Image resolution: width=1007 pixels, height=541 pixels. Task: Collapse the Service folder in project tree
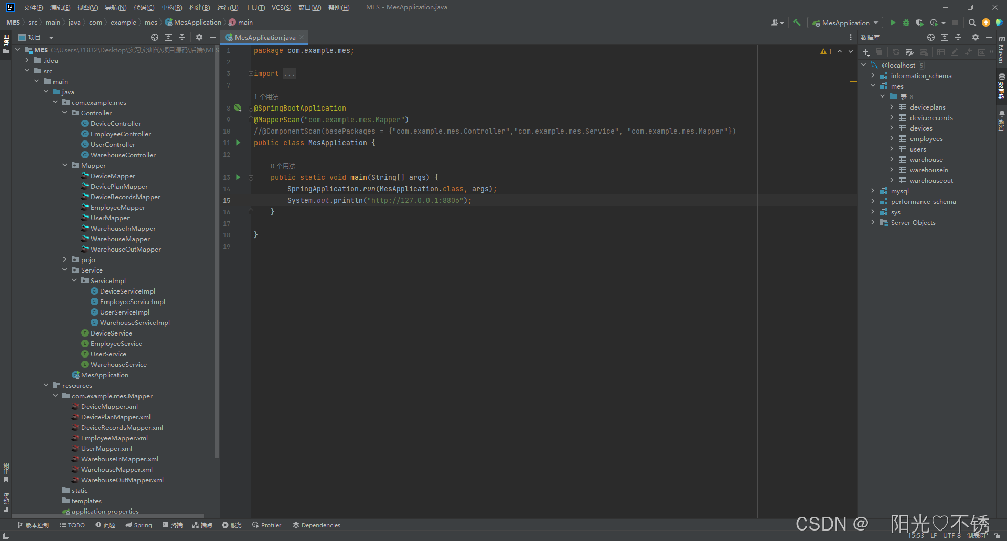pyautogui.click(x=65, y=270)
